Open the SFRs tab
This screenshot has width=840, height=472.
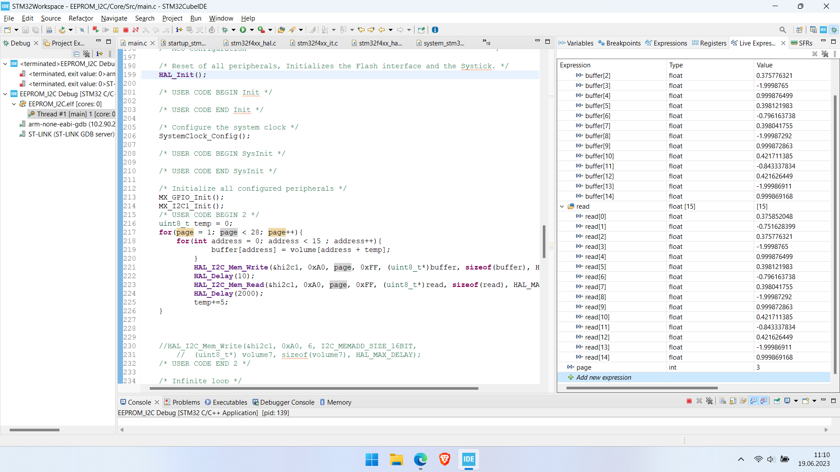[x=801, y=43]
